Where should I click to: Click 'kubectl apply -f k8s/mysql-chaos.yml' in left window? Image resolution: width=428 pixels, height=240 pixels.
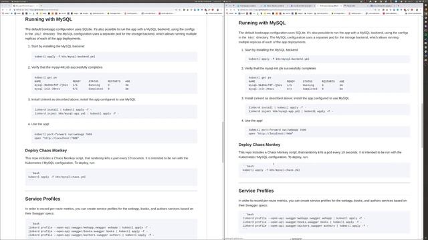click(x=57, y=177)
